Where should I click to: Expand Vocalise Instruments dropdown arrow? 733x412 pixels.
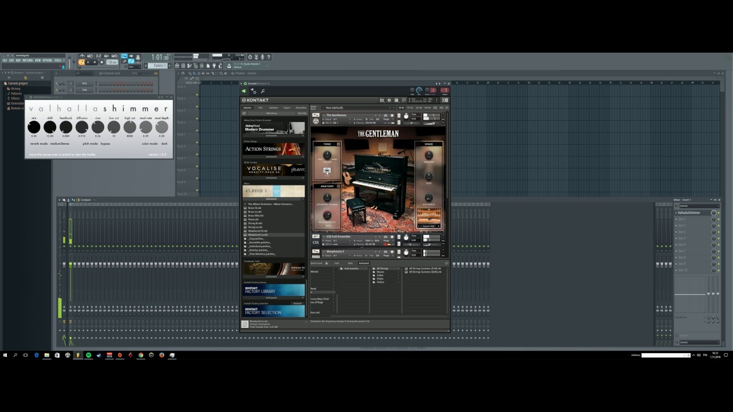(302, 178)
